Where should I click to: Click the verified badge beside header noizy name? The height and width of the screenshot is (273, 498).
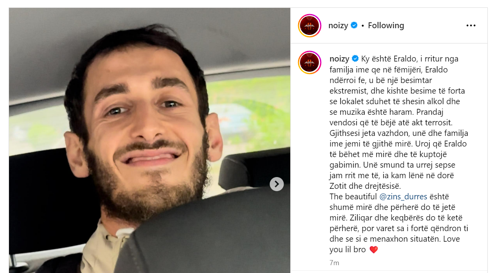pyautogui.click(x=354, y=25)
